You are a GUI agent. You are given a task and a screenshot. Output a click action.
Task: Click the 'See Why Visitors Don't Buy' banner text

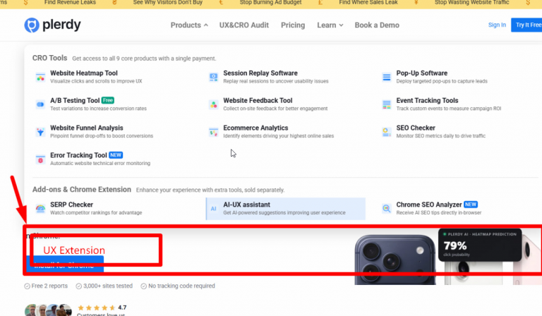point(168,2)
